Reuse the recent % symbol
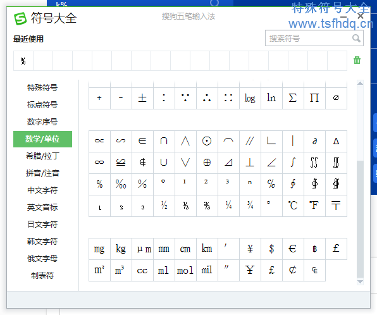Screen dimensions: 377x315 point(23,61)
